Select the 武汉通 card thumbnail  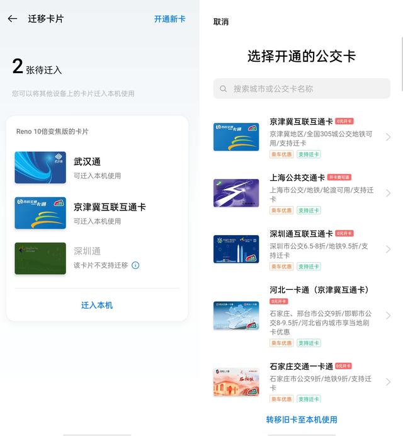click(x=40, y=168)
